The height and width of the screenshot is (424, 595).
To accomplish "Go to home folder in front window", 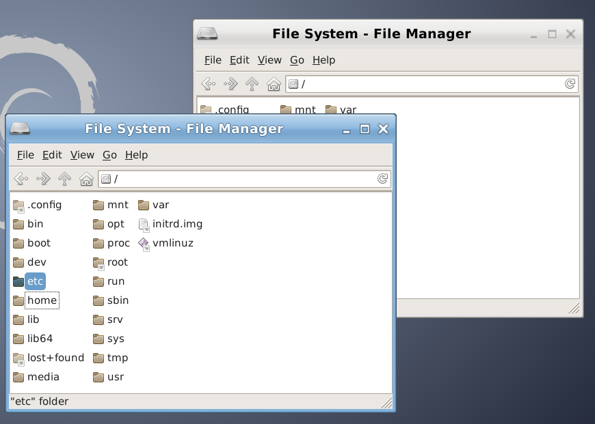I will click(87, 178).
